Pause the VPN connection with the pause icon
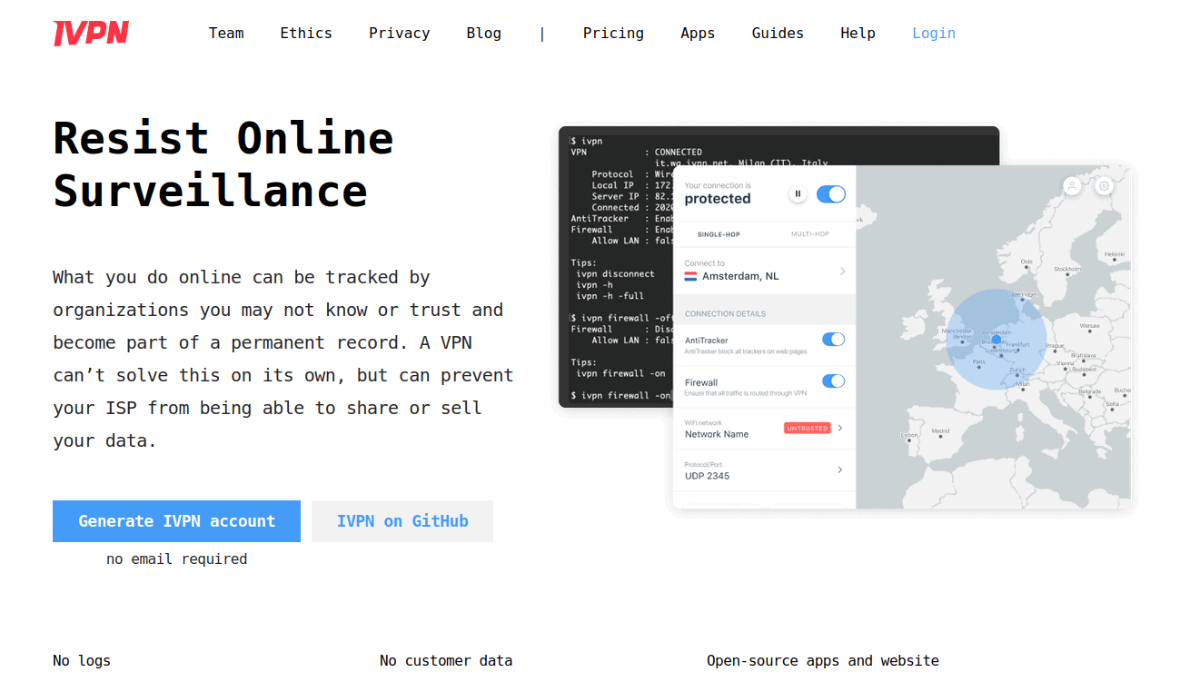The image size is (1190, 682). click(798, 193)
